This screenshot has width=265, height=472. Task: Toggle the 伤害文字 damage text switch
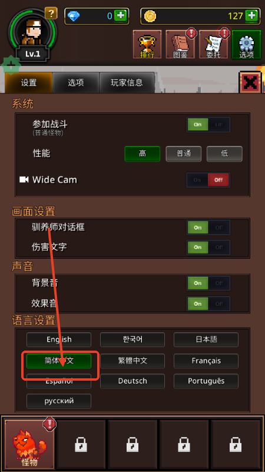[x=208, y=247]
